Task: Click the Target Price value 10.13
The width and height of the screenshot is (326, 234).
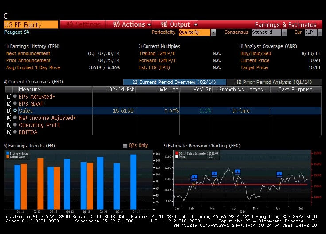Action: pyautogui.click(x=314, y=67)
